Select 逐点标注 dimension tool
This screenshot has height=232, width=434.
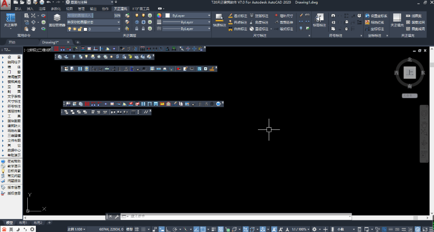238,16
